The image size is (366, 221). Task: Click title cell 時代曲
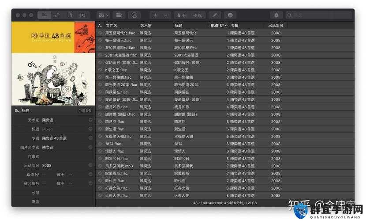coord(180,181)
